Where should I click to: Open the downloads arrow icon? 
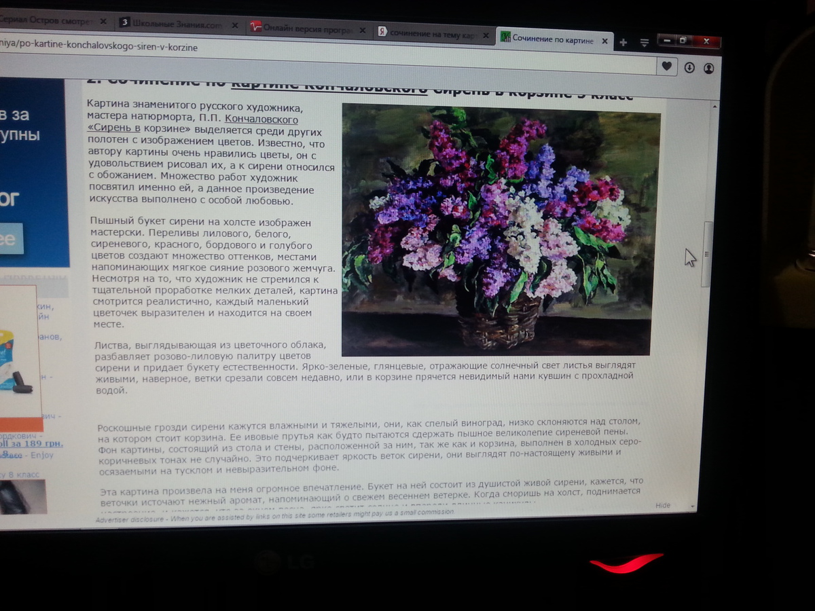click(x=689, y=67)
